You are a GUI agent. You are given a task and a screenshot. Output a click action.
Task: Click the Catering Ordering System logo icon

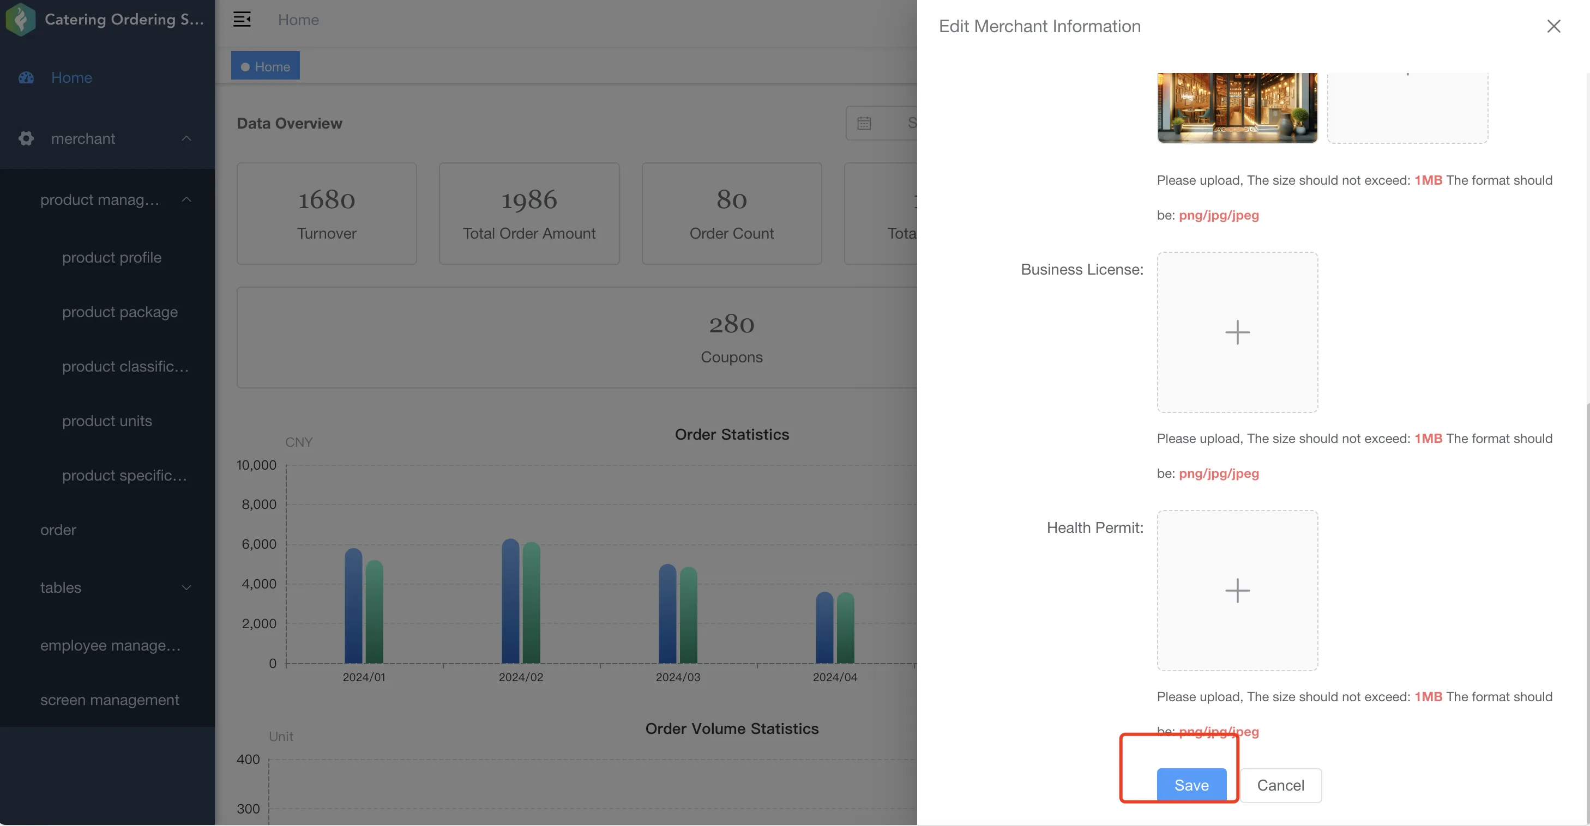tap(20, 19)
